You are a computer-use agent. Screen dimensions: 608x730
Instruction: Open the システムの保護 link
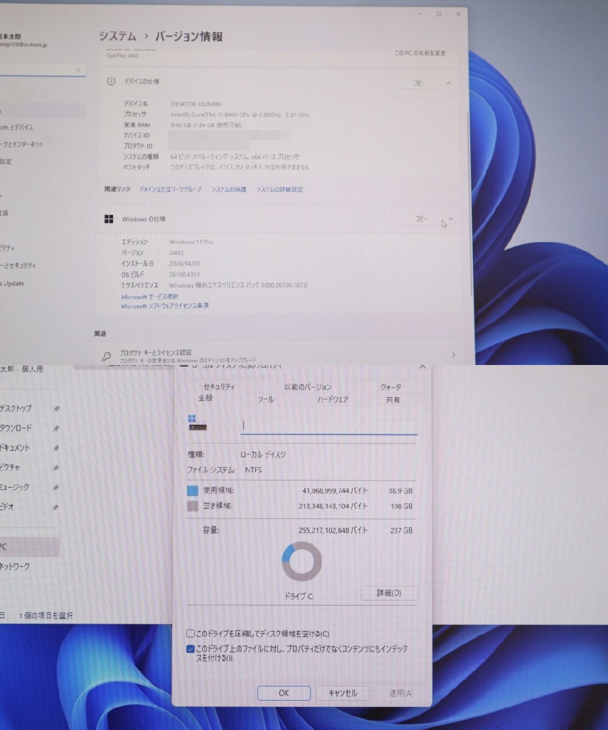229,190
